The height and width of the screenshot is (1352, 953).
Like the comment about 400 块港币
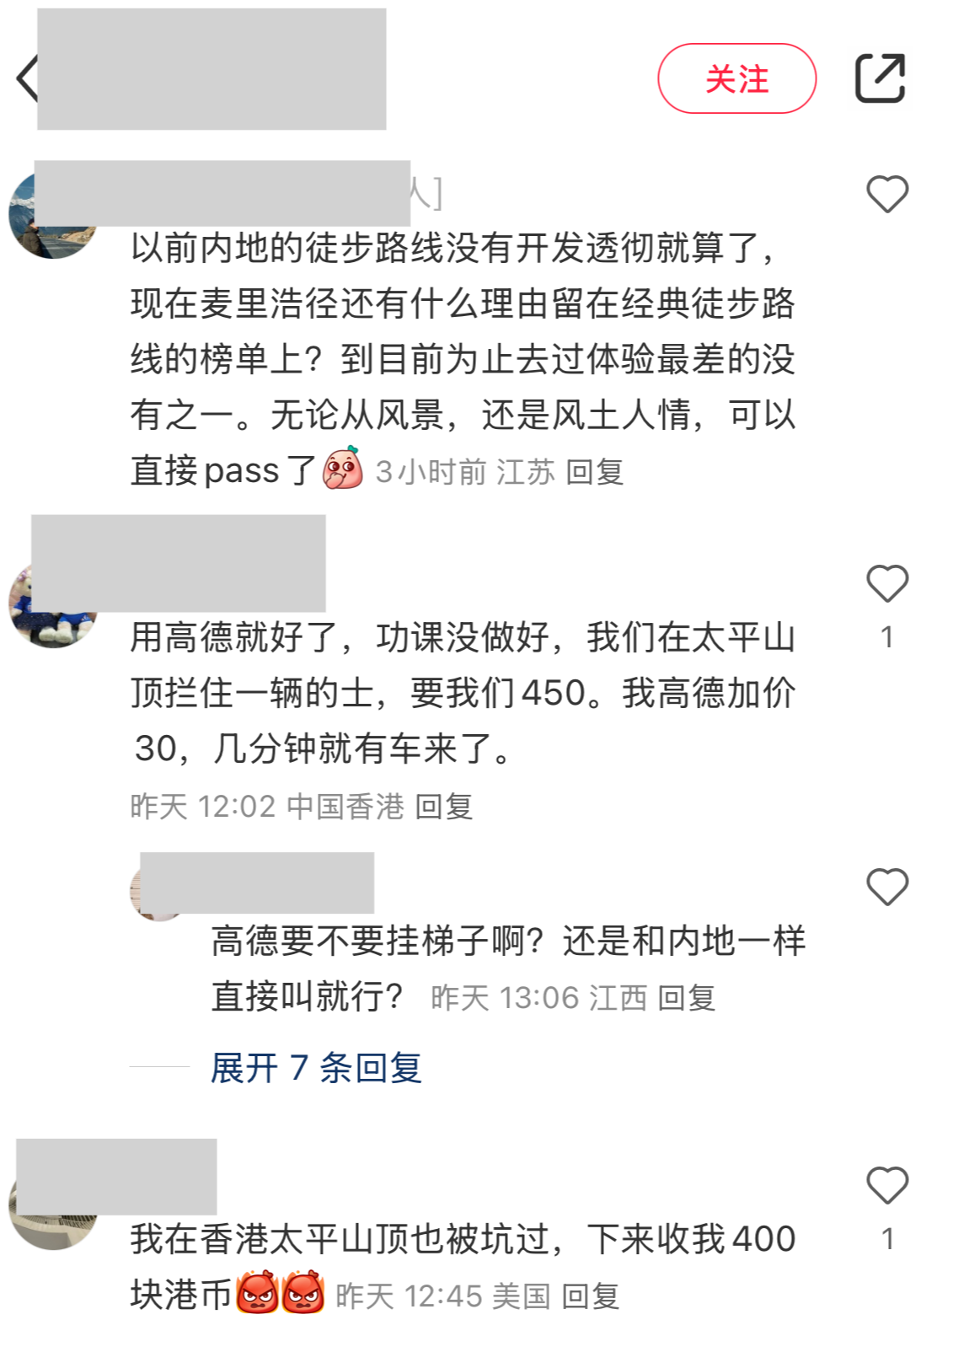(x=887, y=1185)
